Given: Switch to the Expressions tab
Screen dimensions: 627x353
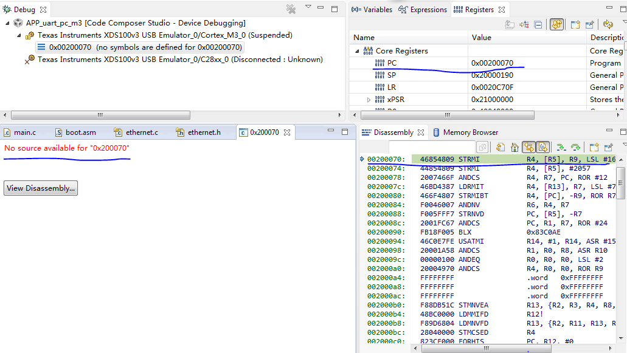Looking at the screenshot, I should (x=423, y=10).
